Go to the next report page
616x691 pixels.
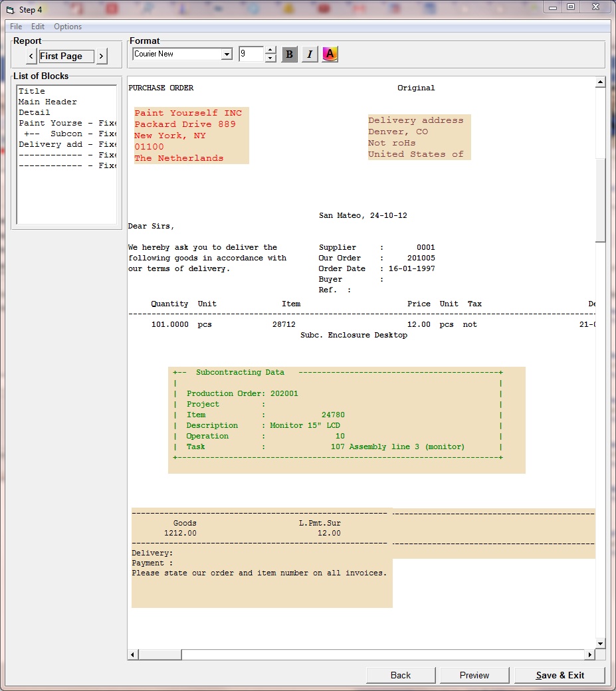[102, 56]
